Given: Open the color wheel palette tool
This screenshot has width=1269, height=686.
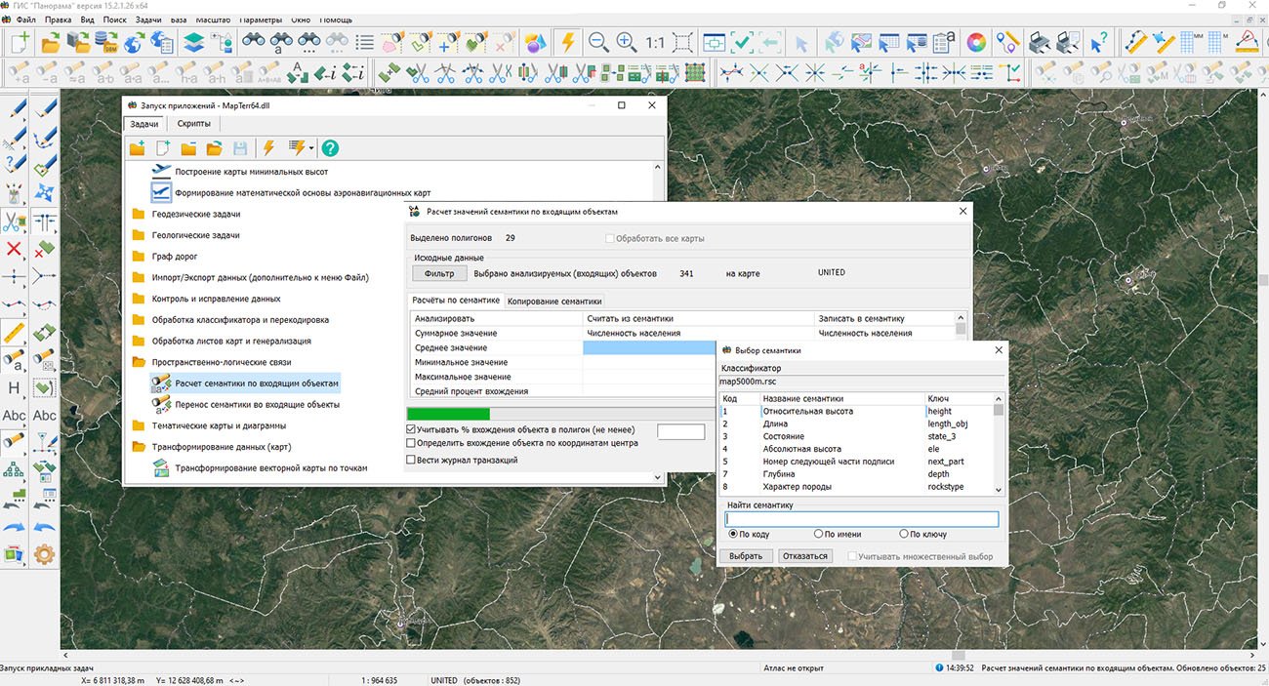Looking at the screenshot, I should [x=975, y=42].
